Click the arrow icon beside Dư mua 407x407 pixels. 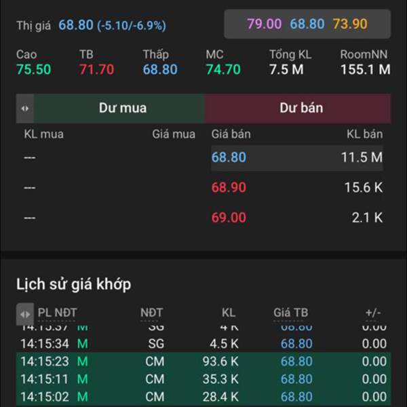[x=25, y=109]
